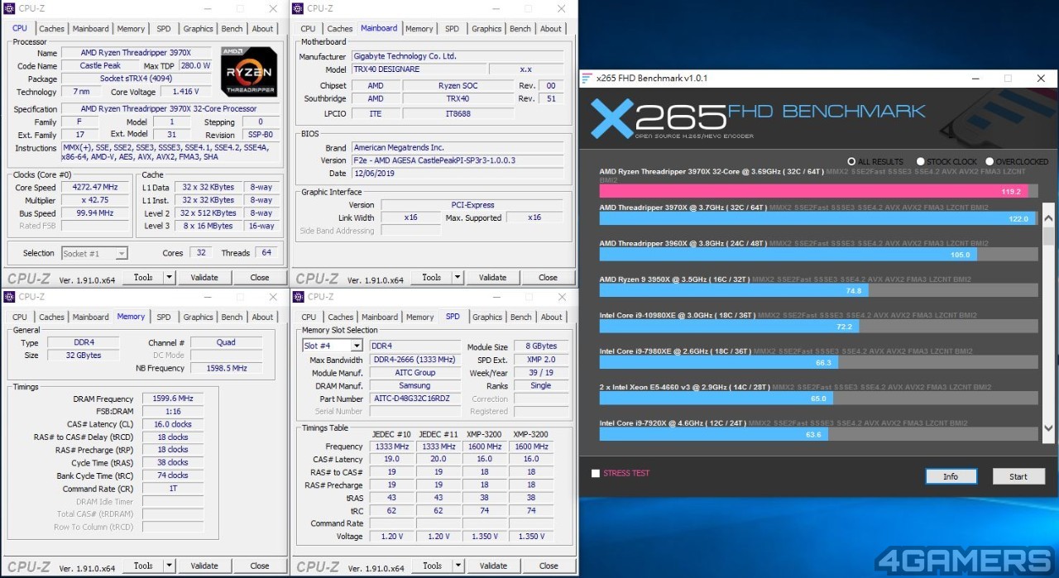
Task: Open the Memory tab in SPD window
Action: pos(419,318)
